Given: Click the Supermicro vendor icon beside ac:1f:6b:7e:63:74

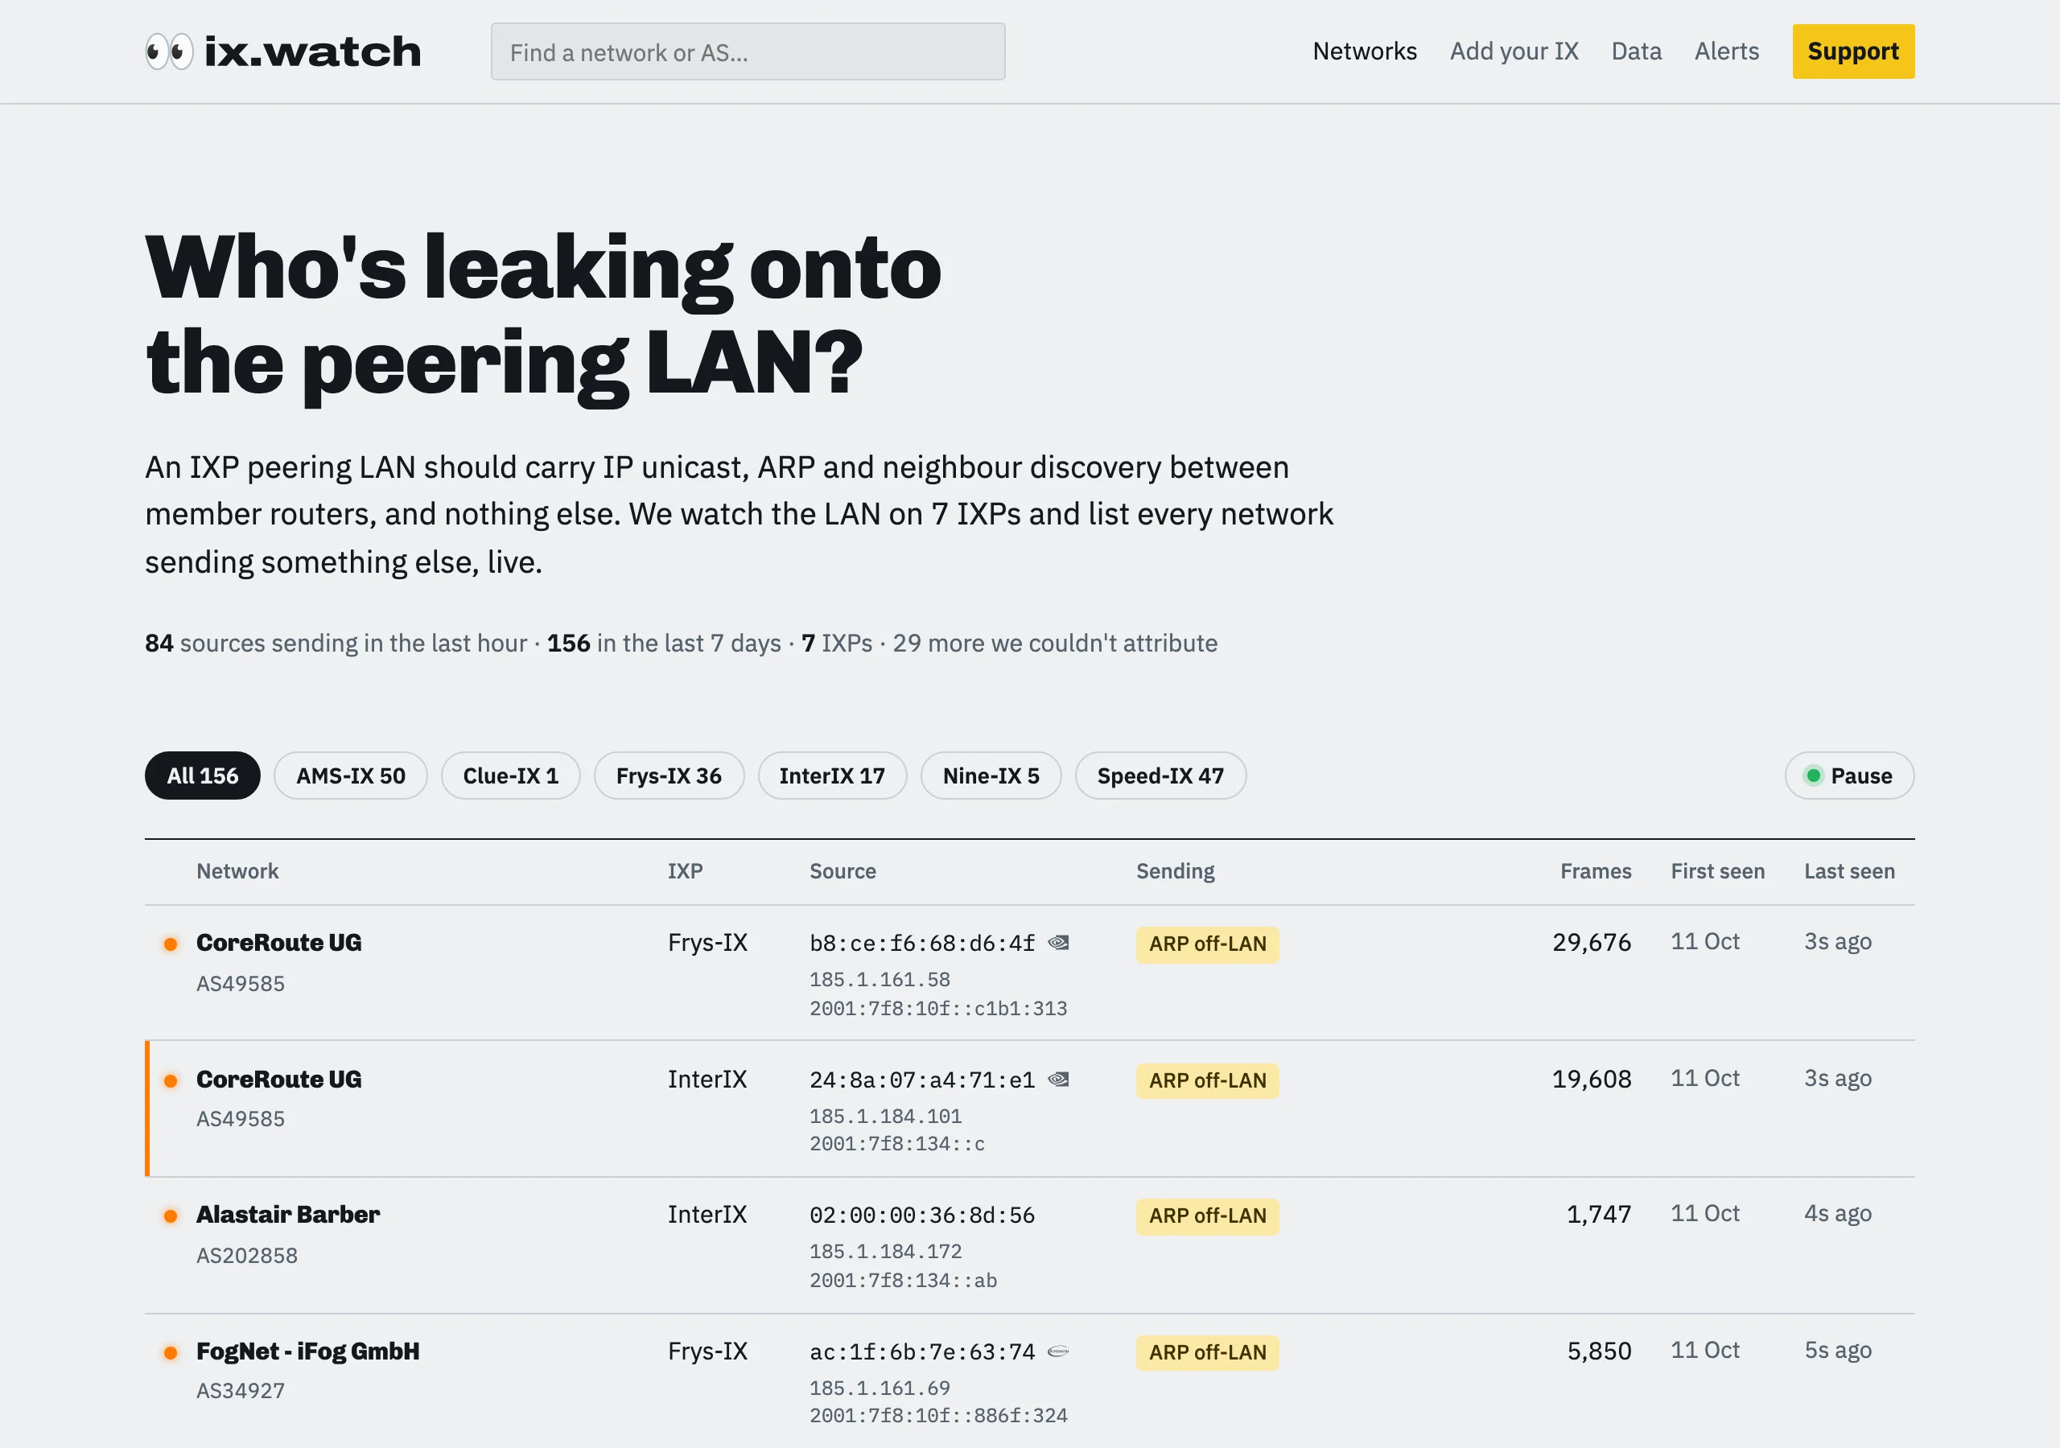Looking at the screenshot, I should point(1059,1351).
